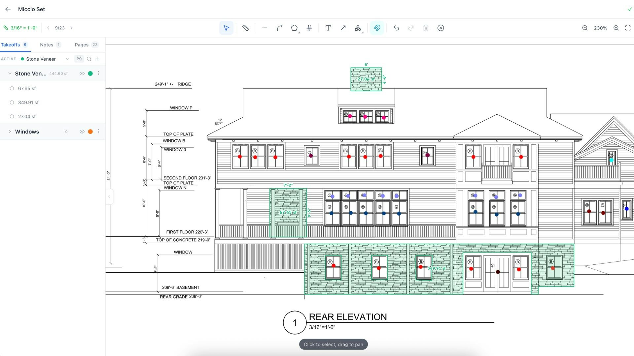The width and height of the screenshot is (634, 356).
Task: Open the active takeoff dropdown
Action: [x=67, y=59]
